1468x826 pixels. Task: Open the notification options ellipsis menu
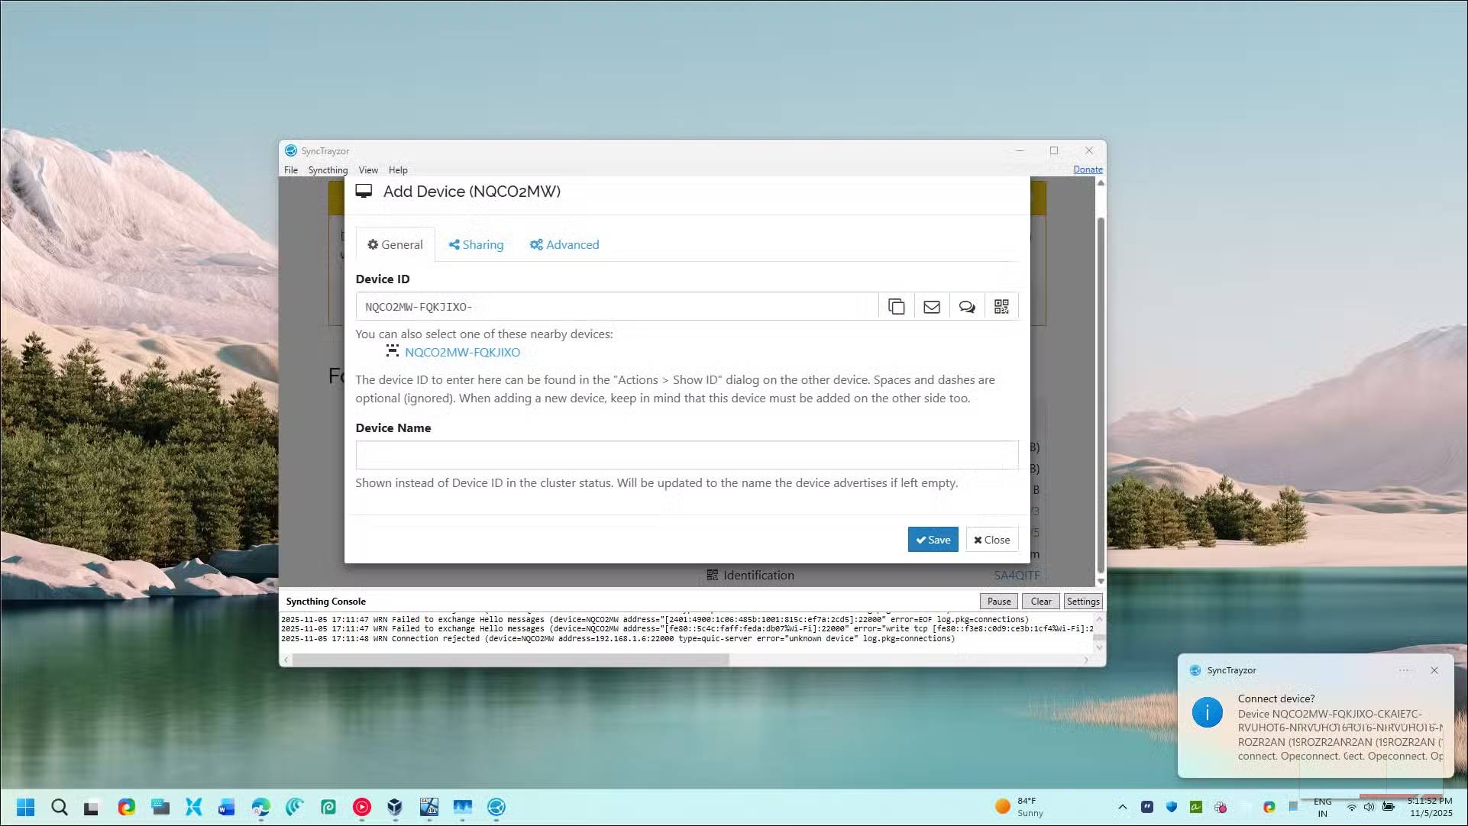(1405, 670)
